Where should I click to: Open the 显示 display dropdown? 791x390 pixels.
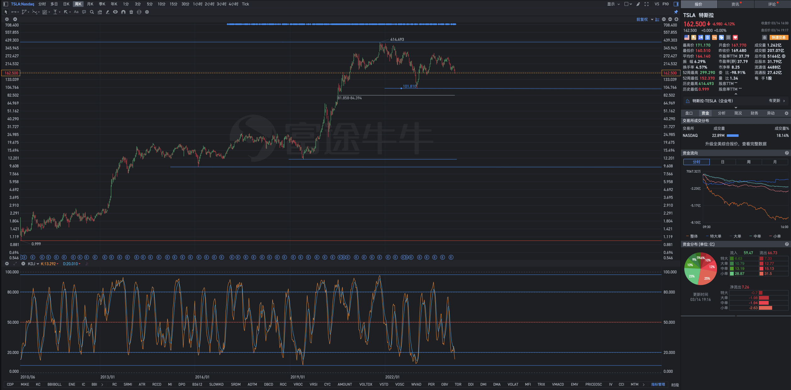click(x=613, y=4)
